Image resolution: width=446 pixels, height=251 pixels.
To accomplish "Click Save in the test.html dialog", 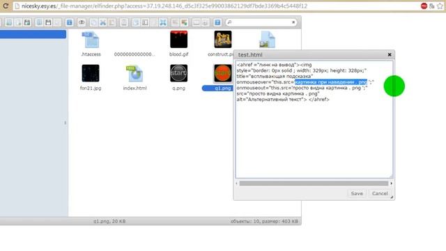I will click(x=357, y=194).
